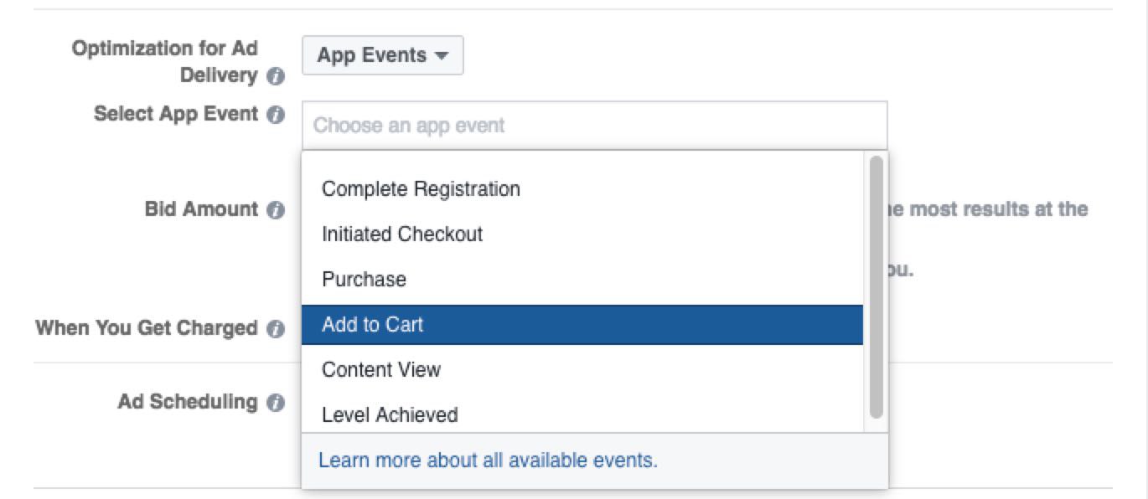Expand the App Events dropdown

(382, 56)
